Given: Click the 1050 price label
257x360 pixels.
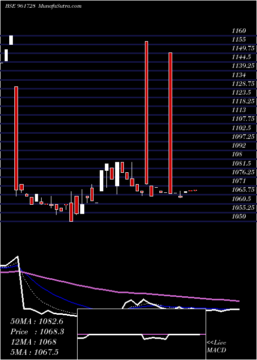Looking at the screenshot, I should pos(239,217).
